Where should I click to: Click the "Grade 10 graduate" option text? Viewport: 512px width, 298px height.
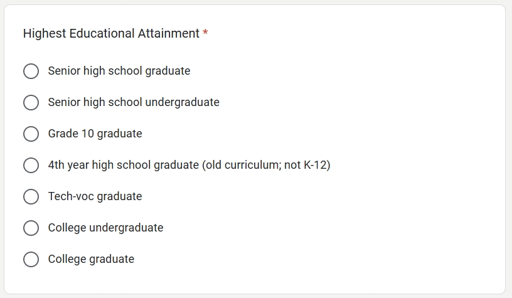[95, 134]
